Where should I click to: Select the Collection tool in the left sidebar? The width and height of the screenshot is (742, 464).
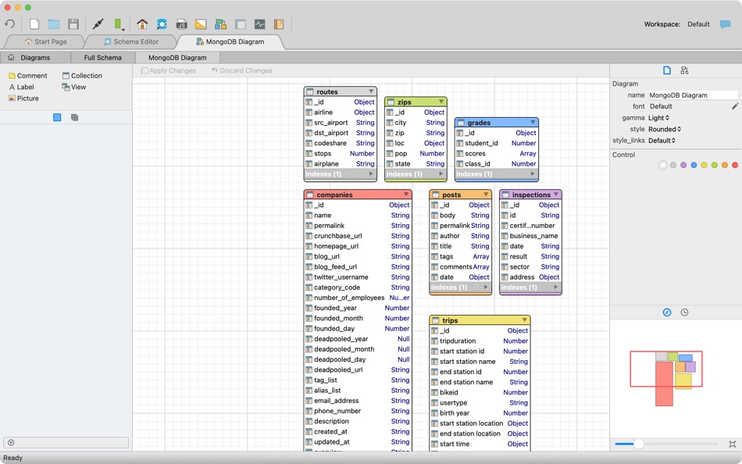(82, 75)
